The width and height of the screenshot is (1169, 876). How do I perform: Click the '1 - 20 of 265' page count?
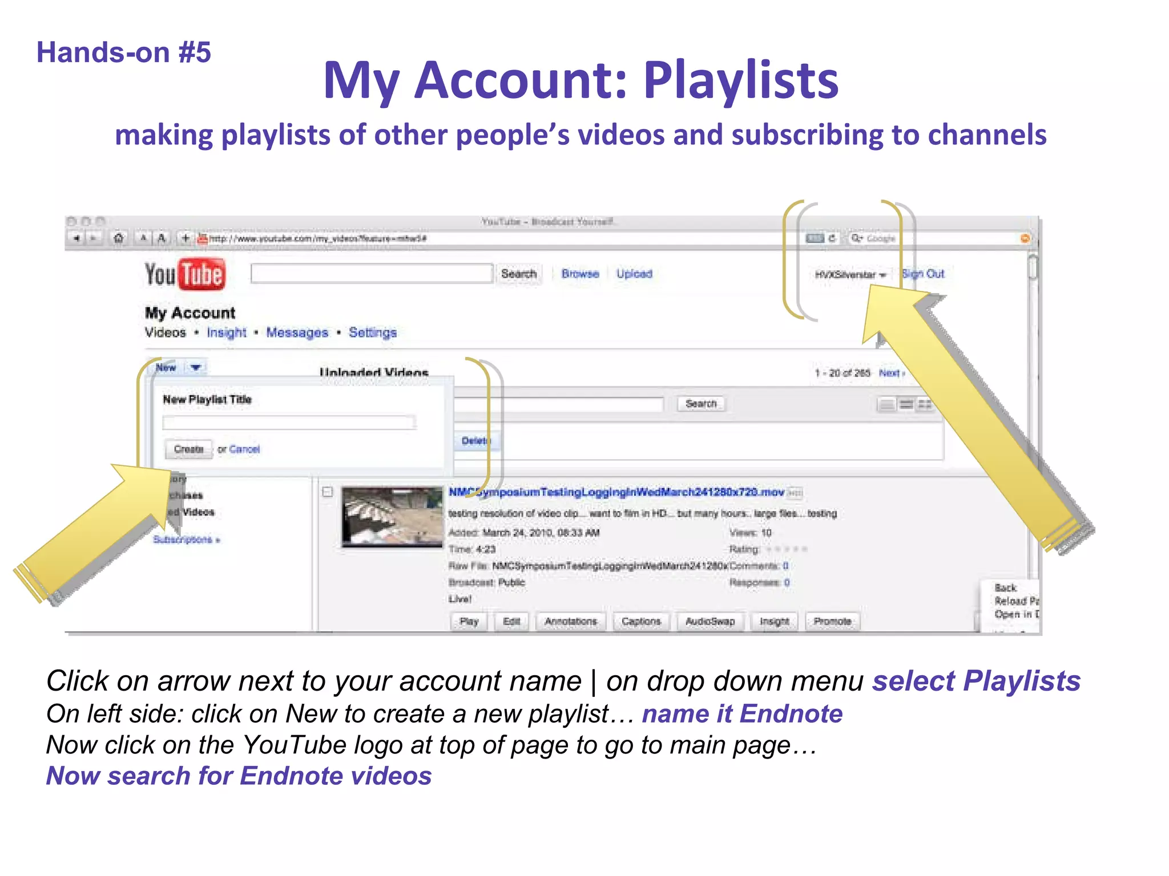843,373
